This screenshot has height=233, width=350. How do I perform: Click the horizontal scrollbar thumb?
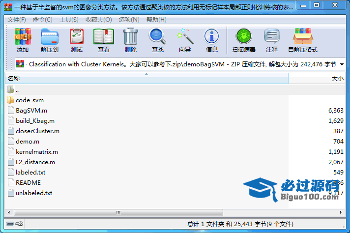point(118,212)
